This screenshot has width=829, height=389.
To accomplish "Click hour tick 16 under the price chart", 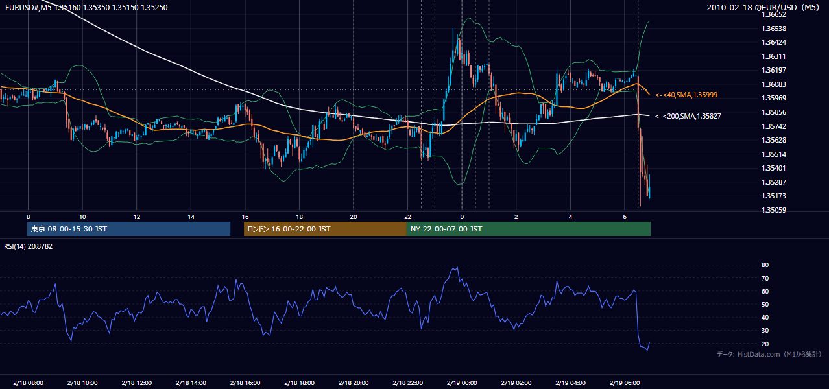I will tap(245, 217).
